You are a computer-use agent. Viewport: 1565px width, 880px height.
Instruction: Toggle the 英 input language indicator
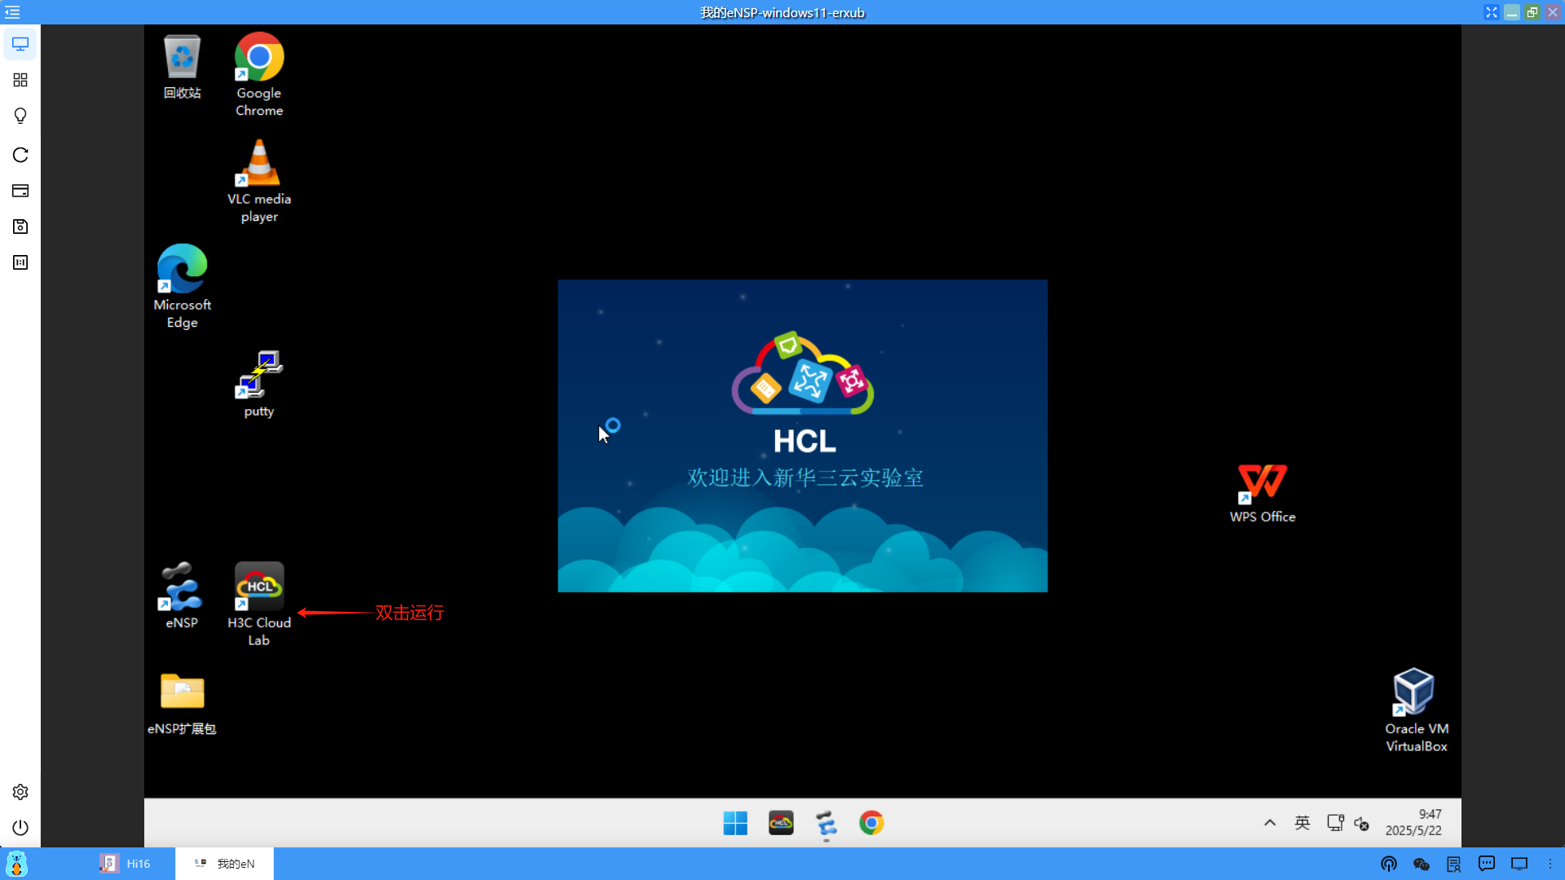click(1303, 823)
